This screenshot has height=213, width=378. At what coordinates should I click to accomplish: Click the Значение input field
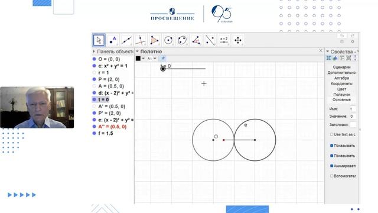[353, 116]
